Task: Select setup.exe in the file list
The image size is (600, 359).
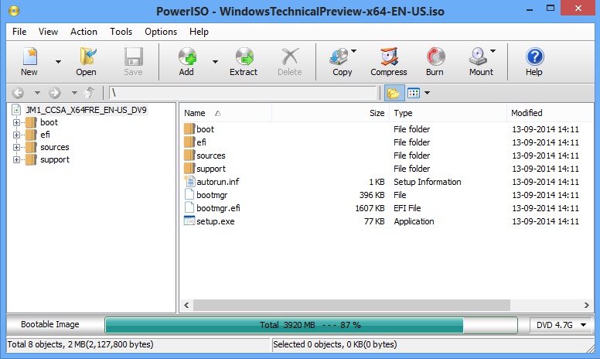Action: coord(215,221)
